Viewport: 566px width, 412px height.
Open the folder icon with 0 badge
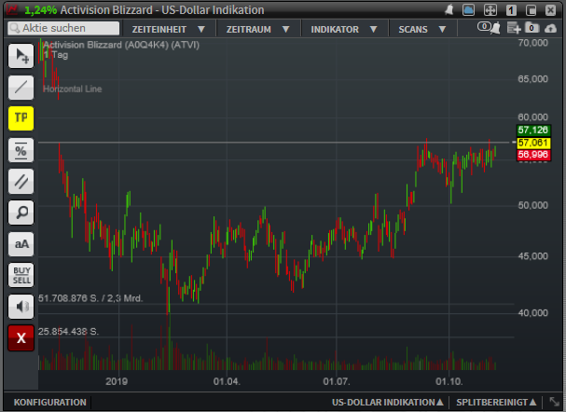(532, 27)
